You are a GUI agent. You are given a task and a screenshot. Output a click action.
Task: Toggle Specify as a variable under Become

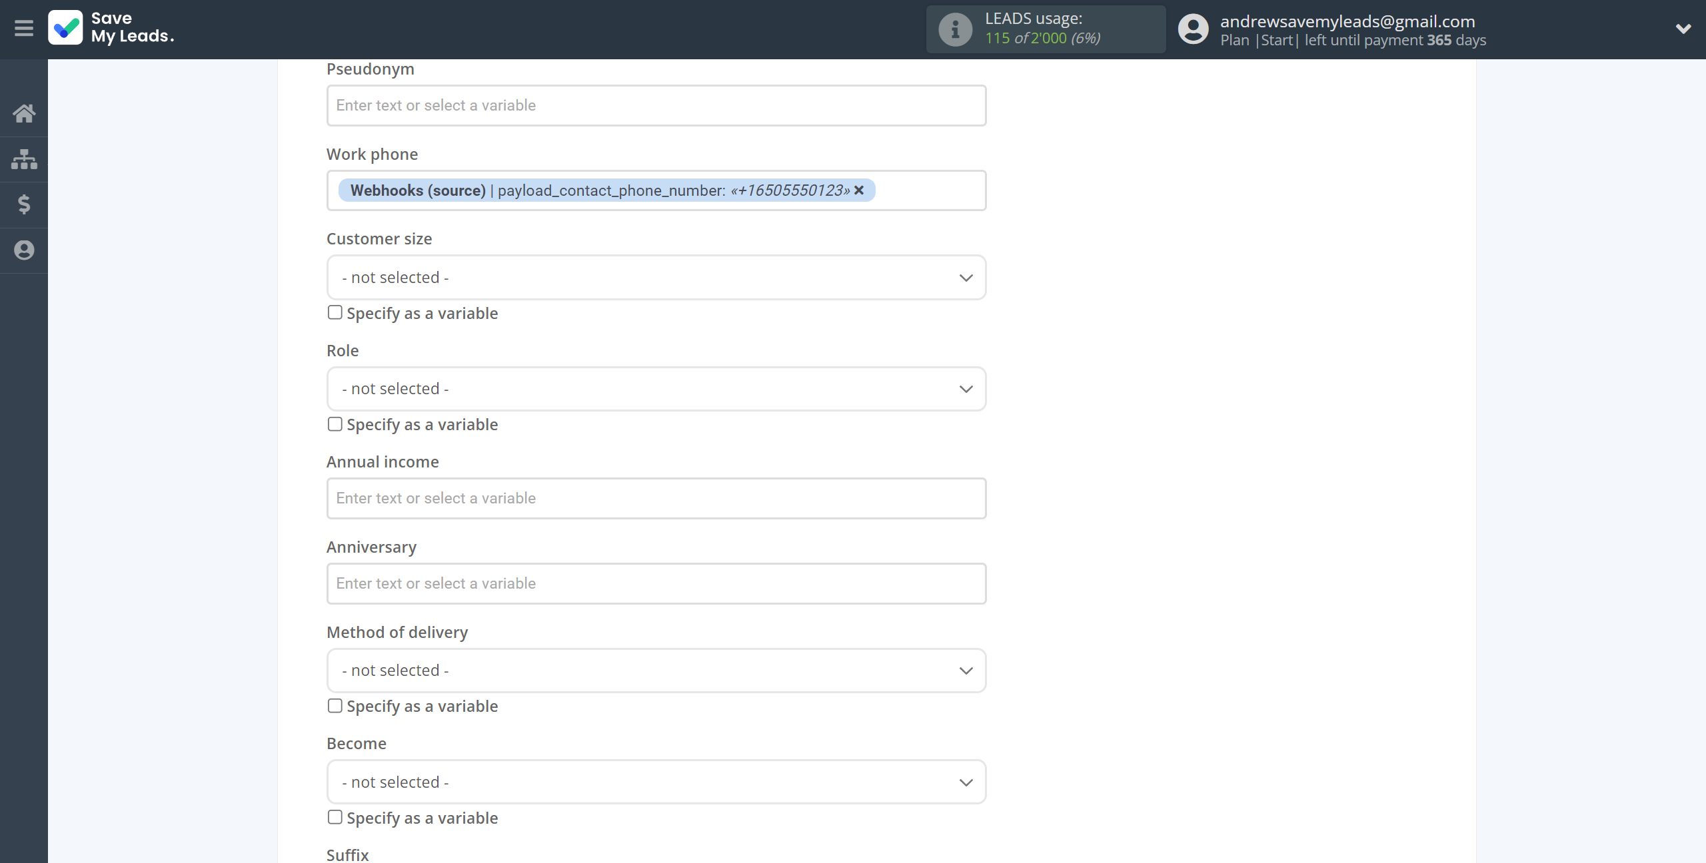pyautogui.click(x=335, y=817)
